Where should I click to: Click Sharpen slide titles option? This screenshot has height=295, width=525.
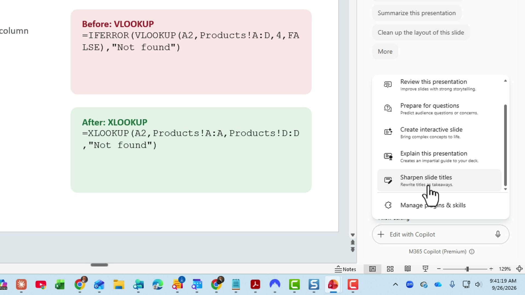point(439,180)
